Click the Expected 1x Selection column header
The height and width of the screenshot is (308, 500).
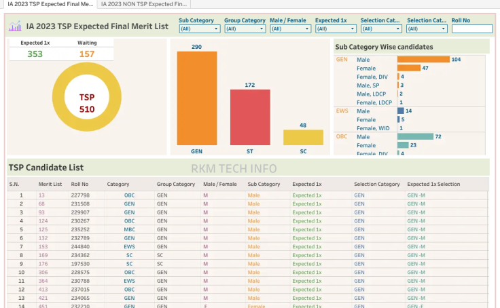[x=433, y=184]
